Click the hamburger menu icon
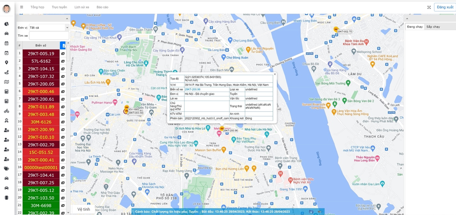This screenshot has width=456, height=215. (x=22, y=7)
